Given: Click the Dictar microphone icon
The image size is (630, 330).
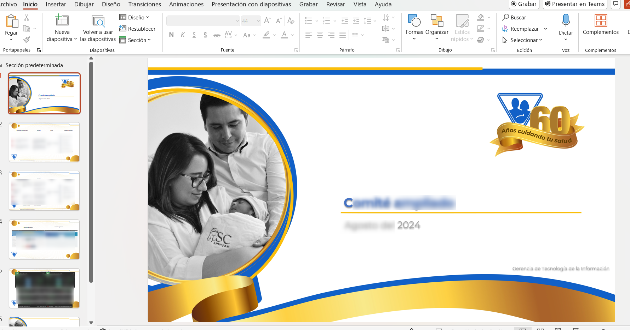Looking at the screenshot, I should pos(566,20).
